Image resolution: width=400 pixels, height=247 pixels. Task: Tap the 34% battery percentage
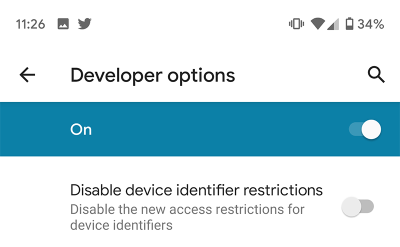pyautogui.click(x=371, y=24)
